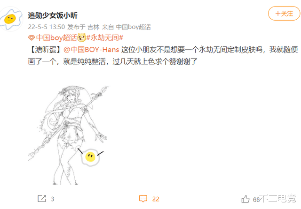
Task: Click the repost count 3
Action: pyautogui.click(x=52, y=199)
